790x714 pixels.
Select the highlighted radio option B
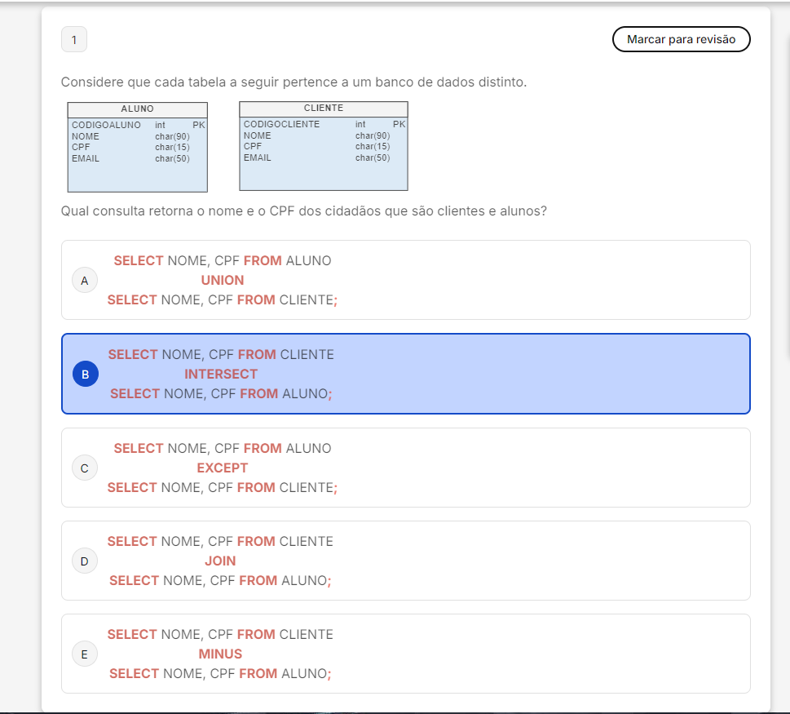[x=85, y=375]
